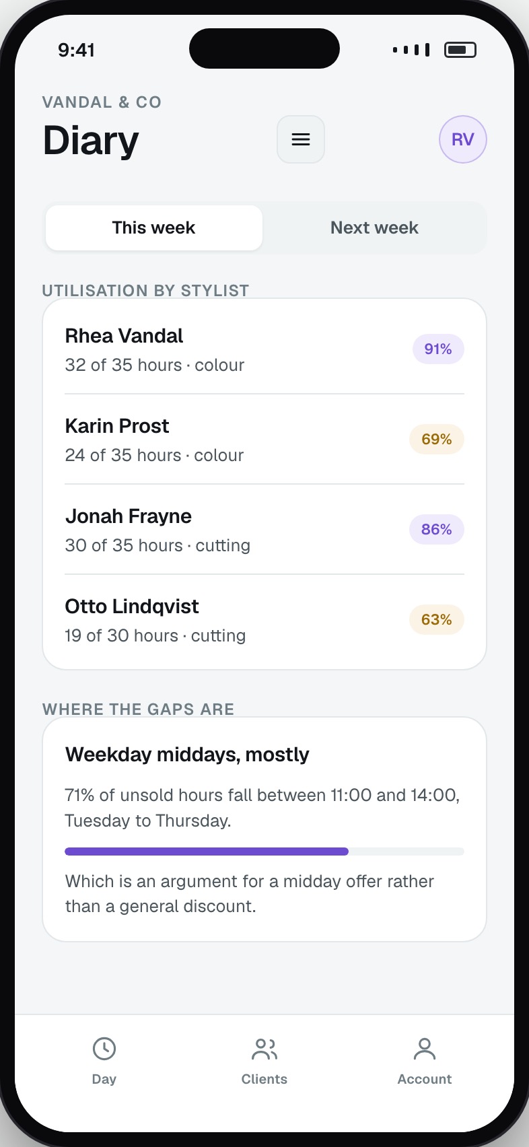This screenshot has height=1147, width=529.
Task: Tap the 91% utilisation badge
Action: point(438,349)
